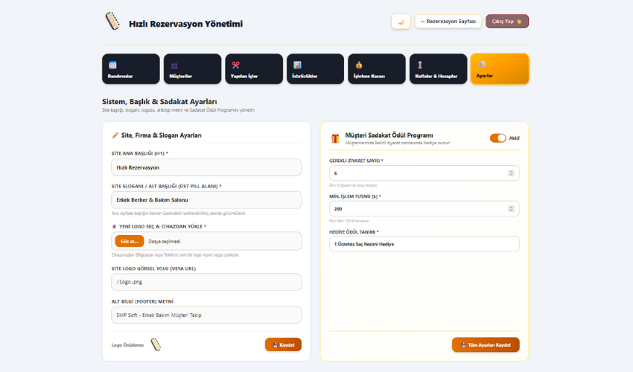Focus the Gerekli Ziyaret Sayısı field
The height and width of the screenshot is (372, 633).
[424, 173]
